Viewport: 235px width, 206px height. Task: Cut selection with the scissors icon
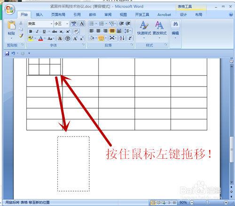click(21, 23)
